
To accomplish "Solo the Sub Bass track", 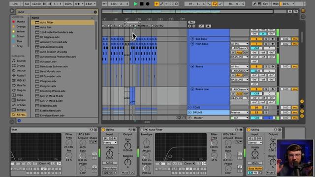I will (x=266, y=39).
